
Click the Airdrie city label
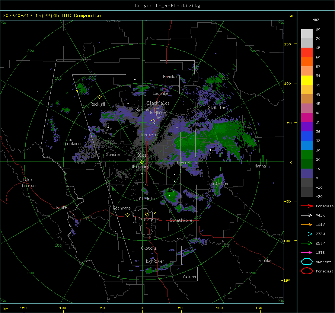(147, 199)
